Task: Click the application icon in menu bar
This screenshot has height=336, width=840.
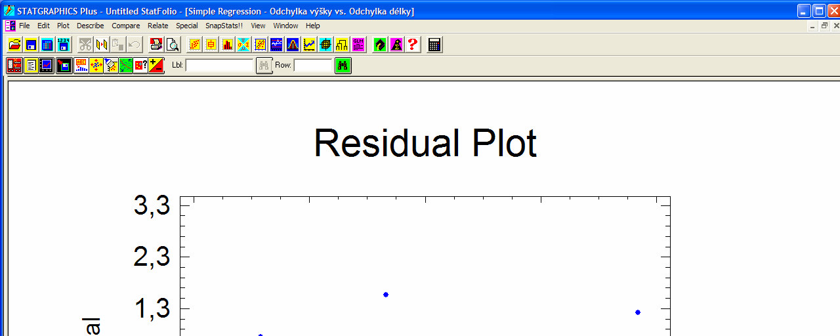Action: [10, 26]
